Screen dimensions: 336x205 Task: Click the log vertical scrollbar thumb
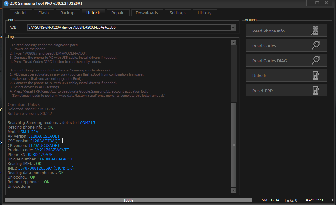point(234,145)
